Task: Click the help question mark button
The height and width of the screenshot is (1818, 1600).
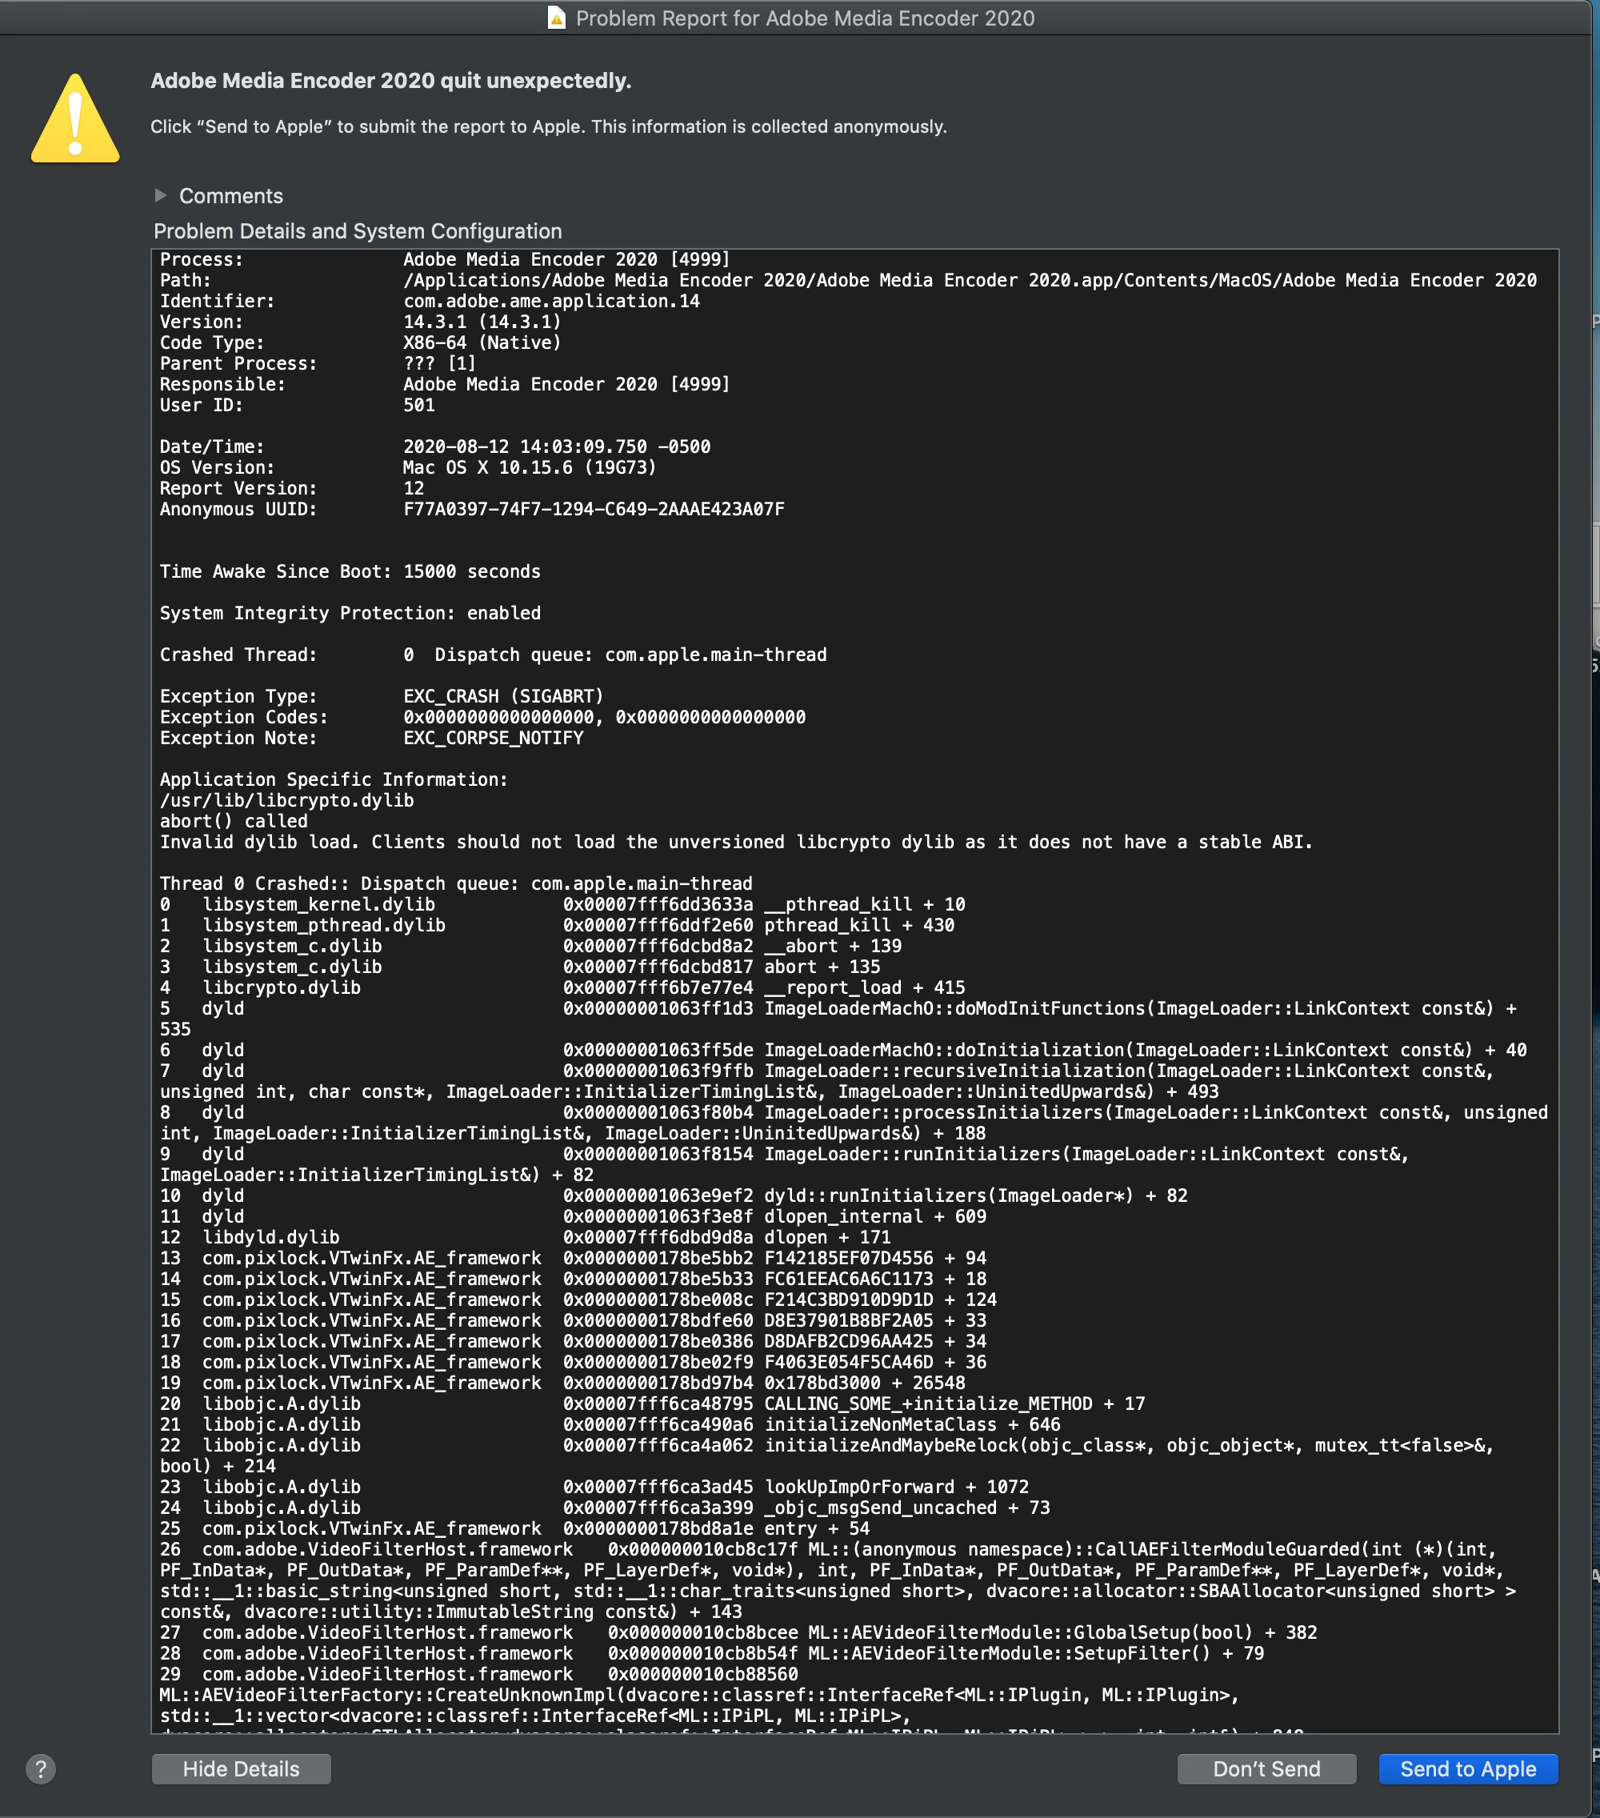Action: tap(40, 1768)
